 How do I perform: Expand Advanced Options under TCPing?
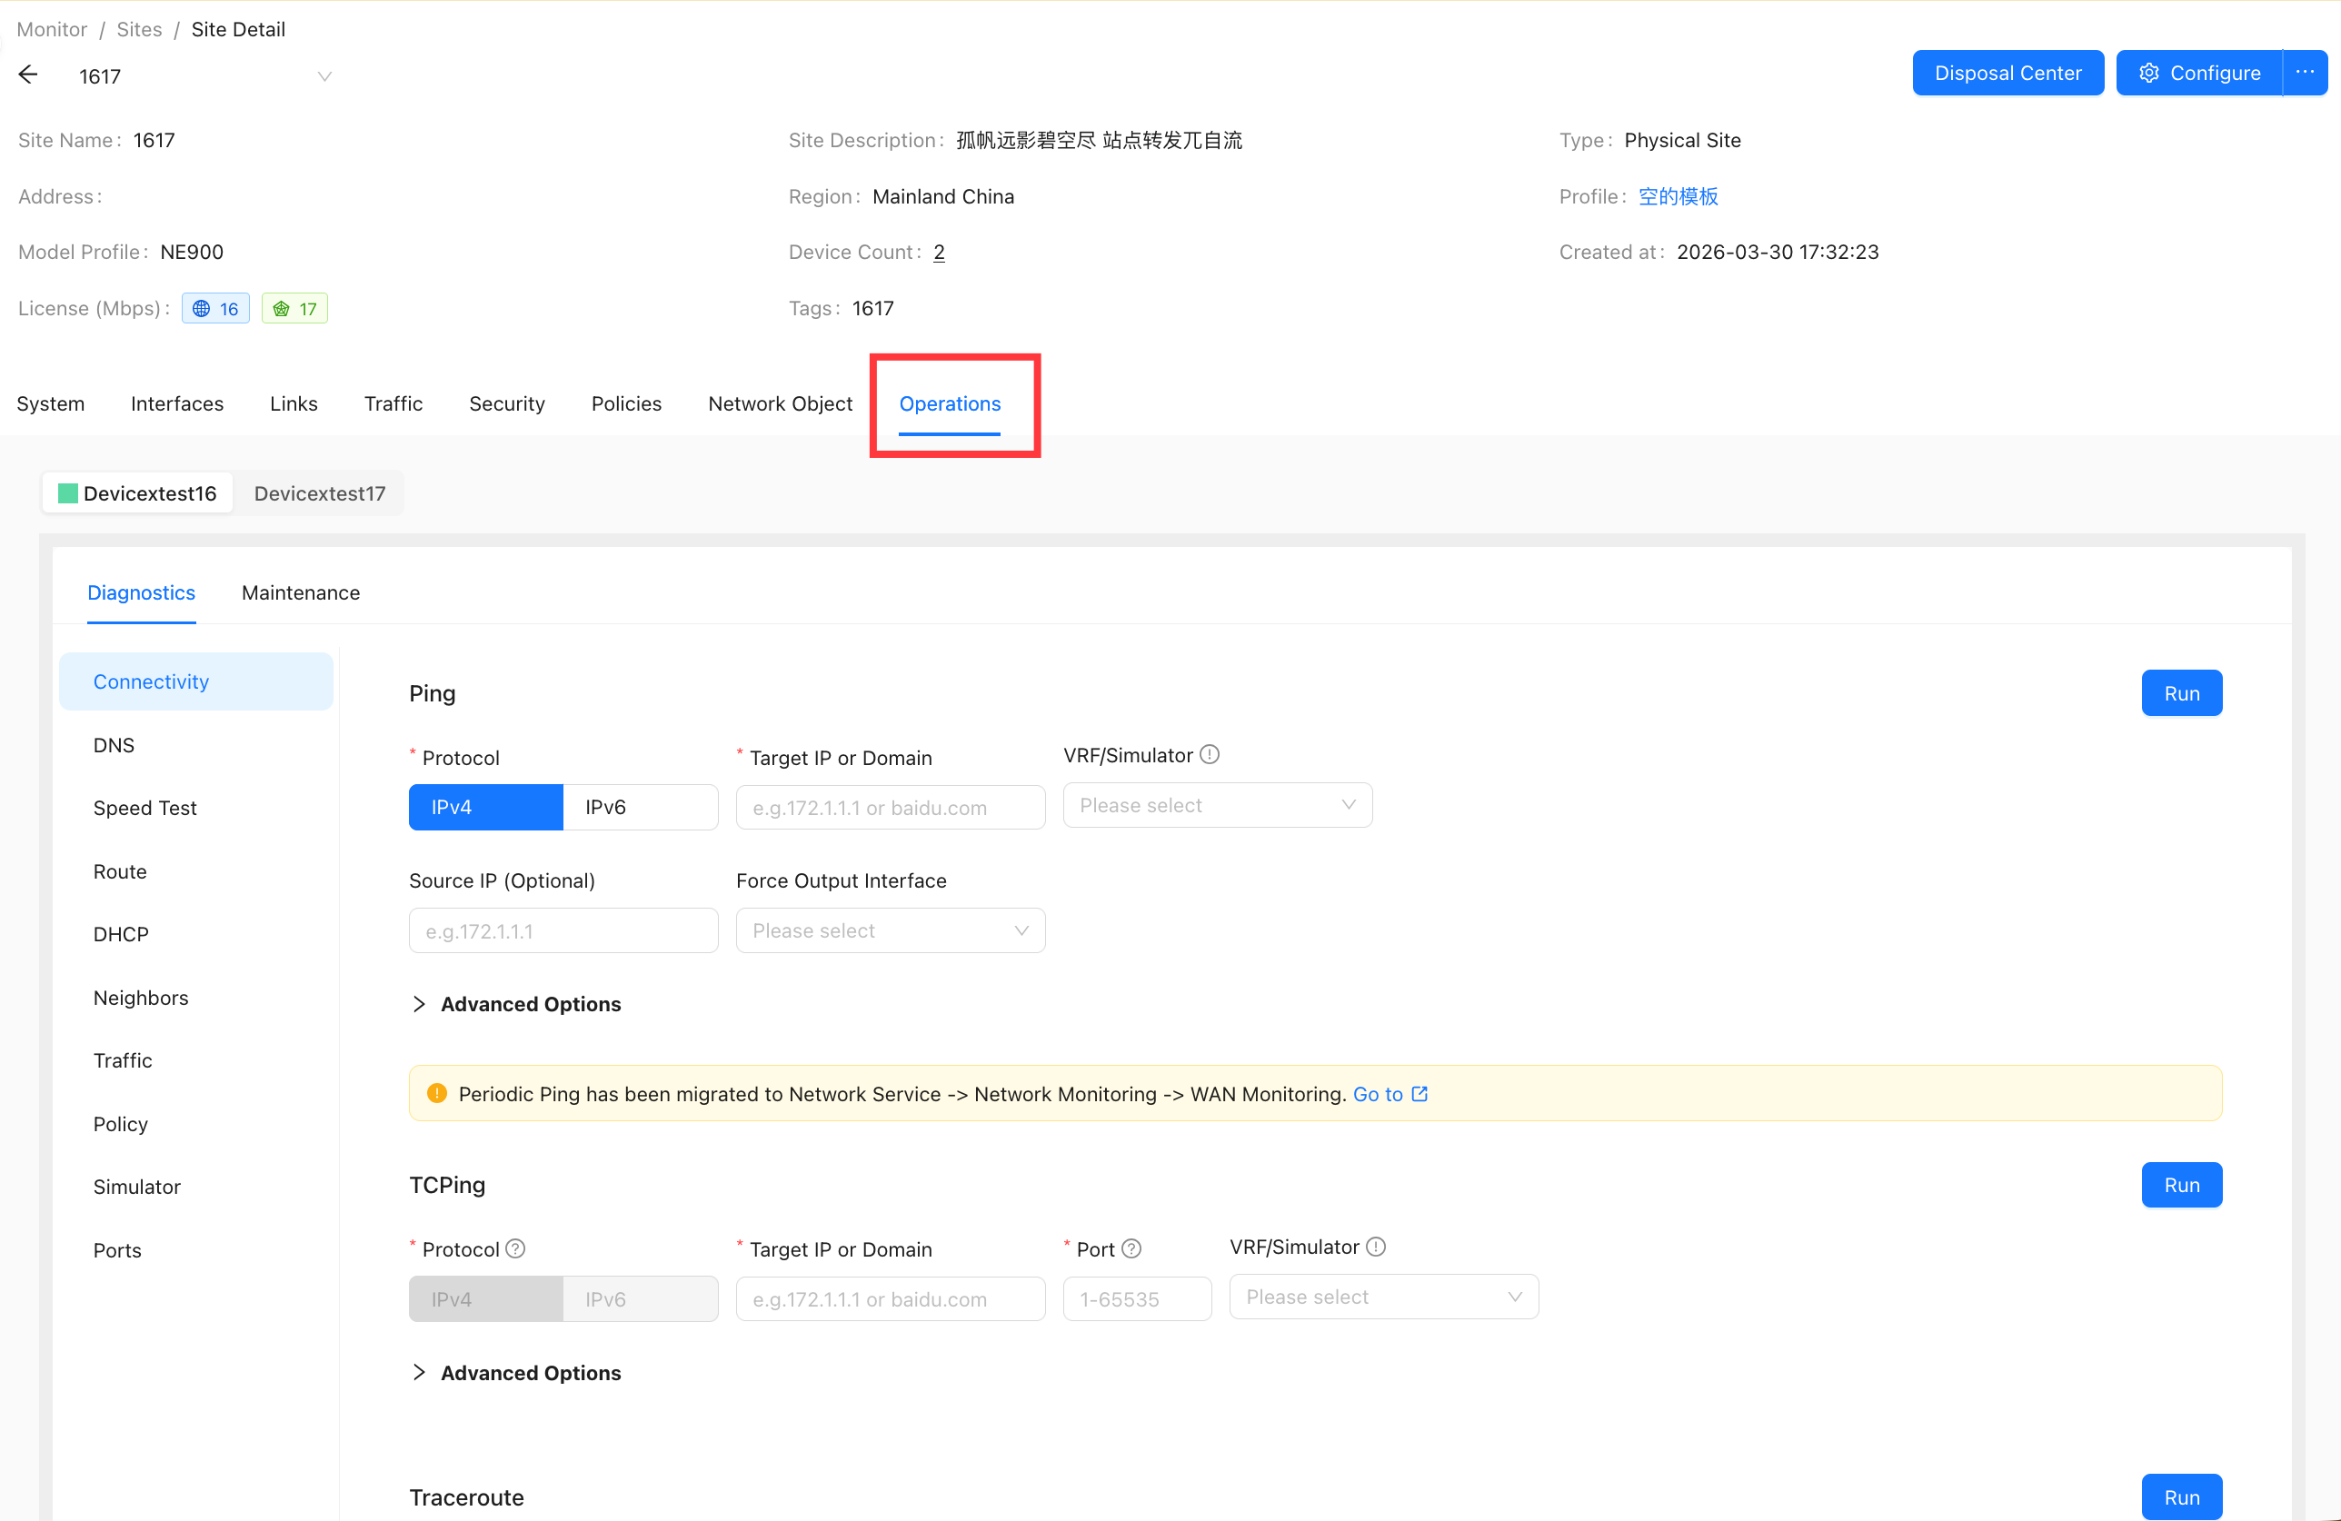click(x=516, y=1373)
